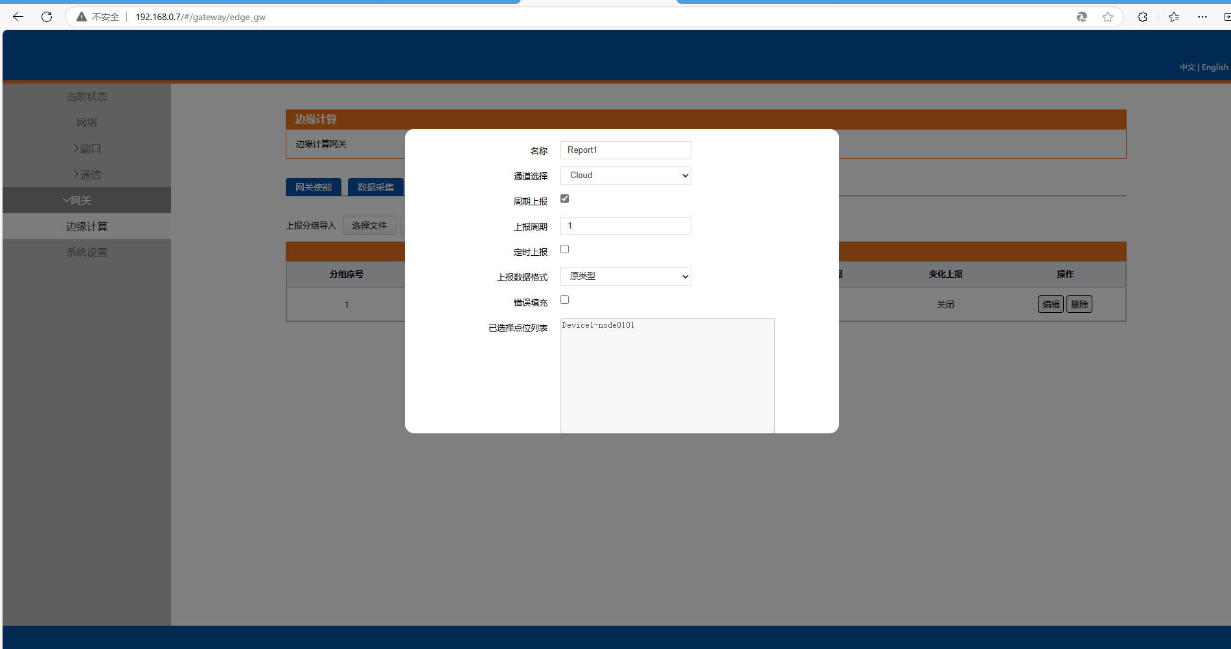
Task: Click the browser address bar URL
Action: tap(200, 17)
